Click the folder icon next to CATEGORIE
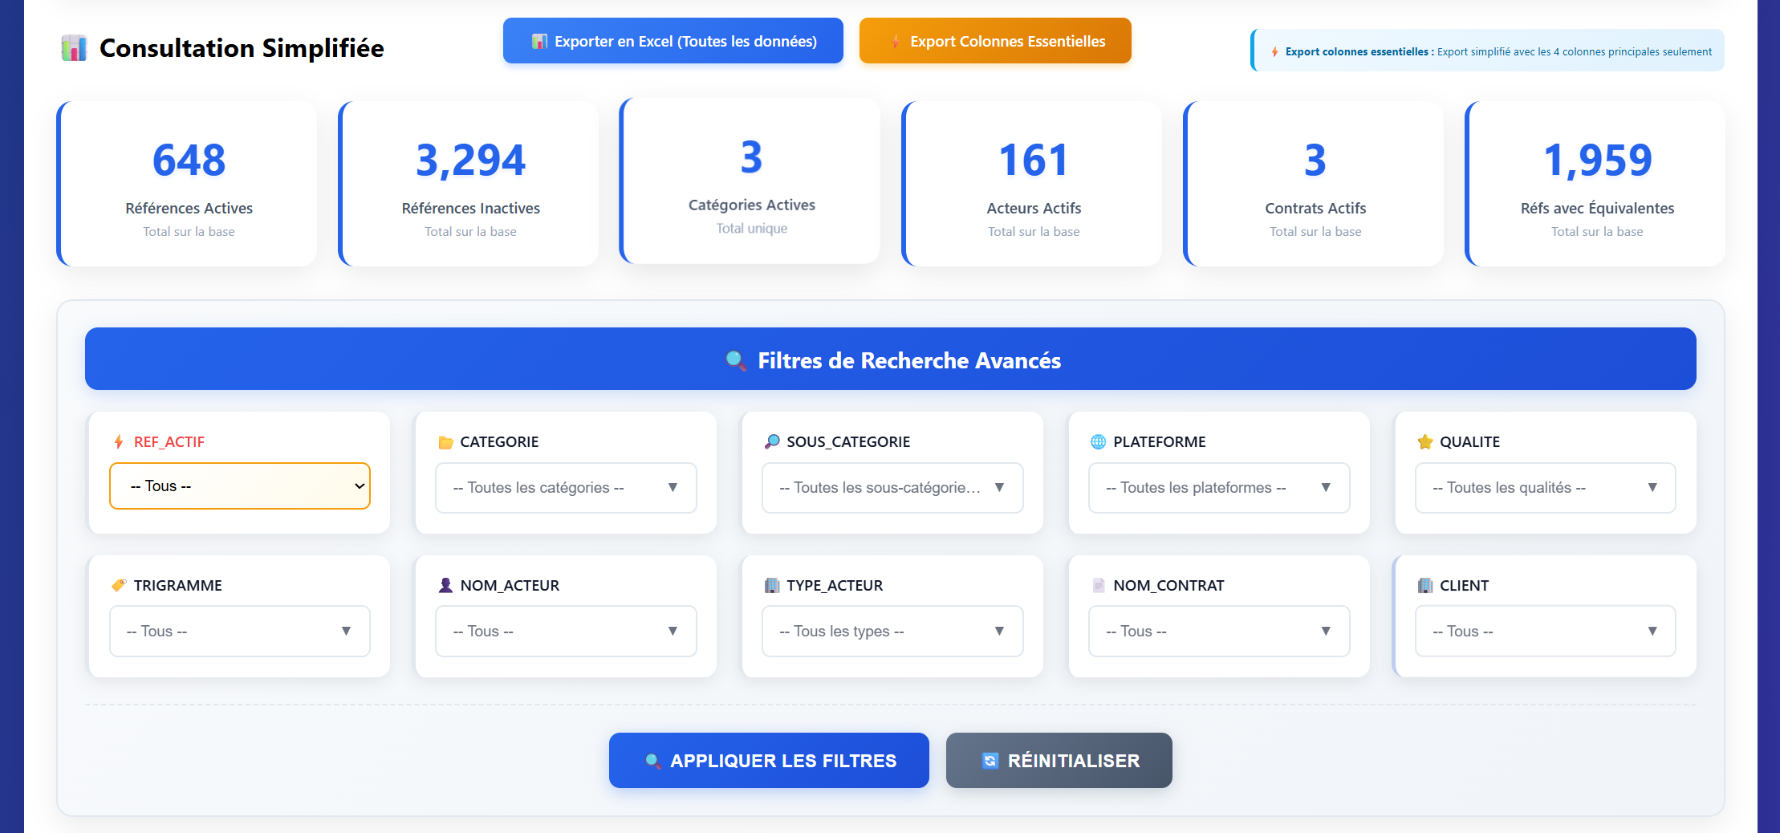 (446, 442)
